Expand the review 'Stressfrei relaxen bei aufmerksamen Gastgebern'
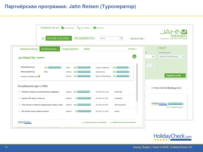 [x=19, y=92]
